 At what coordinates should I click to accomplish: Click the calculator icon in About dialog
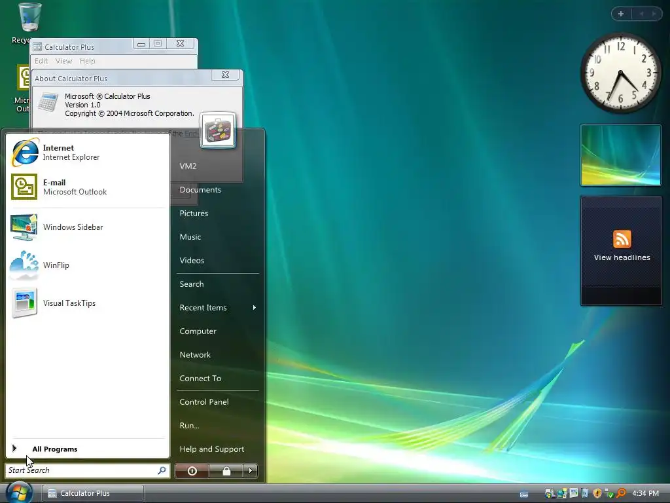[47, 103]
